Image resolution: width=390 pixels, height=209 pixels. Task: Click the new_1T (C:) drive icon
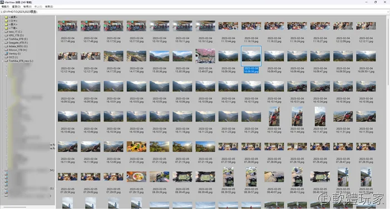[x=7, y=32]
